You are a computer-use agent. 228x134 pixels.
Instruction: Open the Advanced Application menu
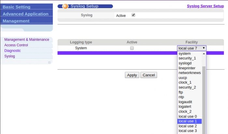(x=25, y=14)
